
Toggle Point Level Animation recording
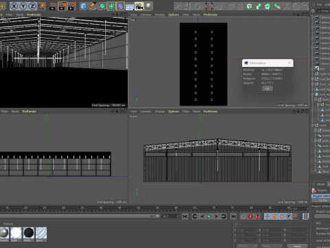296,216
